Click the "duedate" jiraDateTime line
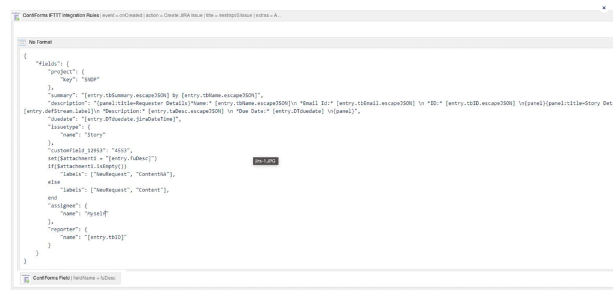 (115, 119)
